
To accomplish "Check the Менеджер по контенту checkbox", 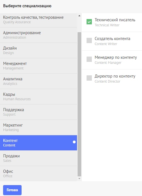I will [89, 59].
